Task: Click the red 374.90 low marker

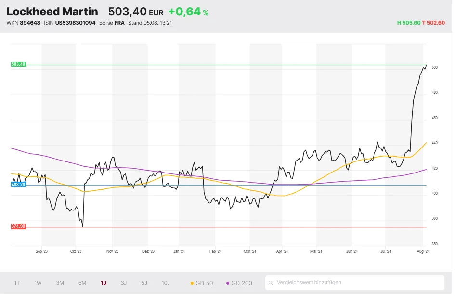Action: pyautogui.click(x=18, y=226)
